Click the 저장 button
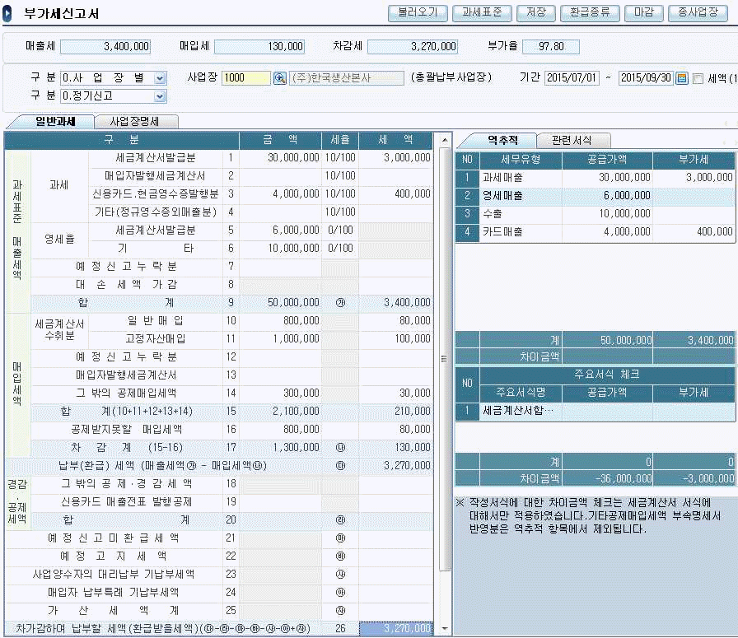738x638 pixels. pos(535,12)
